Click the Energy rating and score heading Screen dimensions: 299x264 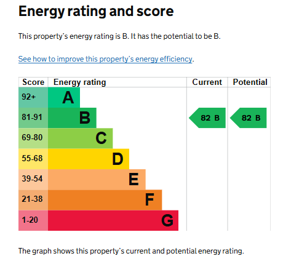pos(96,12)
